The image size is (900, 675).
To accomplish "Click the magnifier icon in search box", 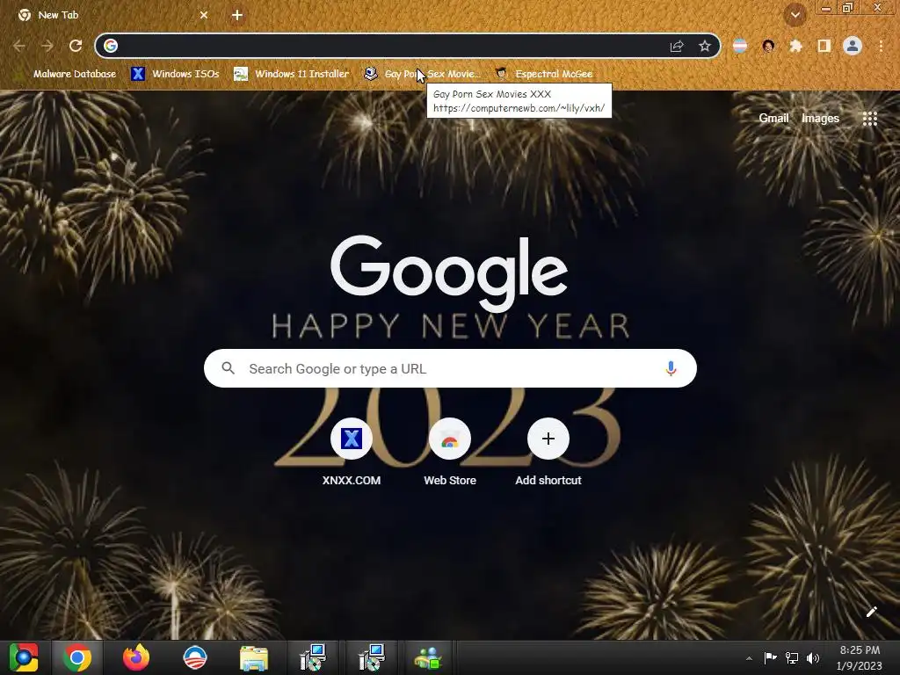I will click(228, 368).
